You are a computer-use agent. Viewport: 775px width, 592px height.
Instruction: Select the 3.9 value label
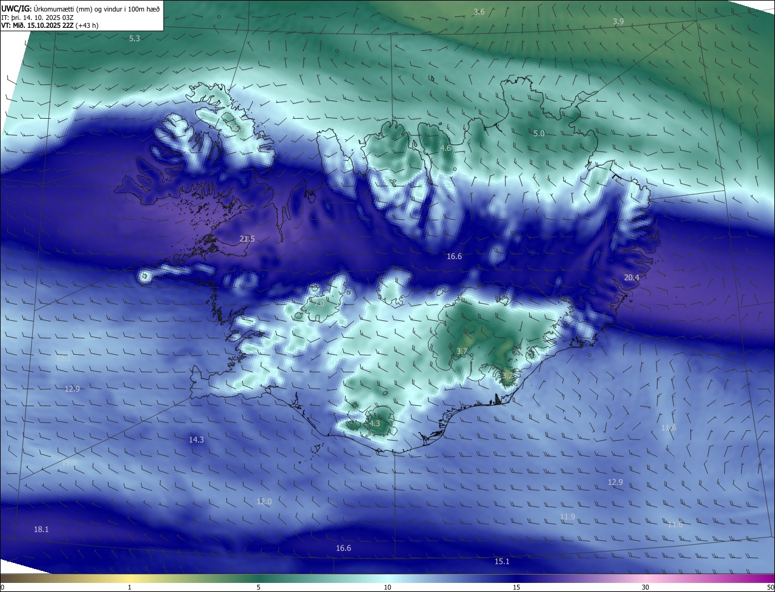click(618, 22)
